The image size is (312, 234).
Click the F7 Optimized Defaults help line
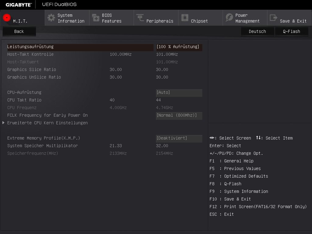point(239,176)
